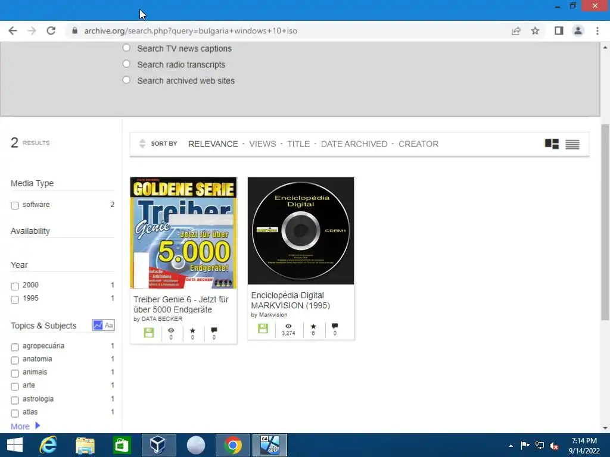This screenshot has width=610, height=457.
Task: Open the Enciclopédia Digital disc thumbnail
Action: pyautogui.click(x=301, y=231)
